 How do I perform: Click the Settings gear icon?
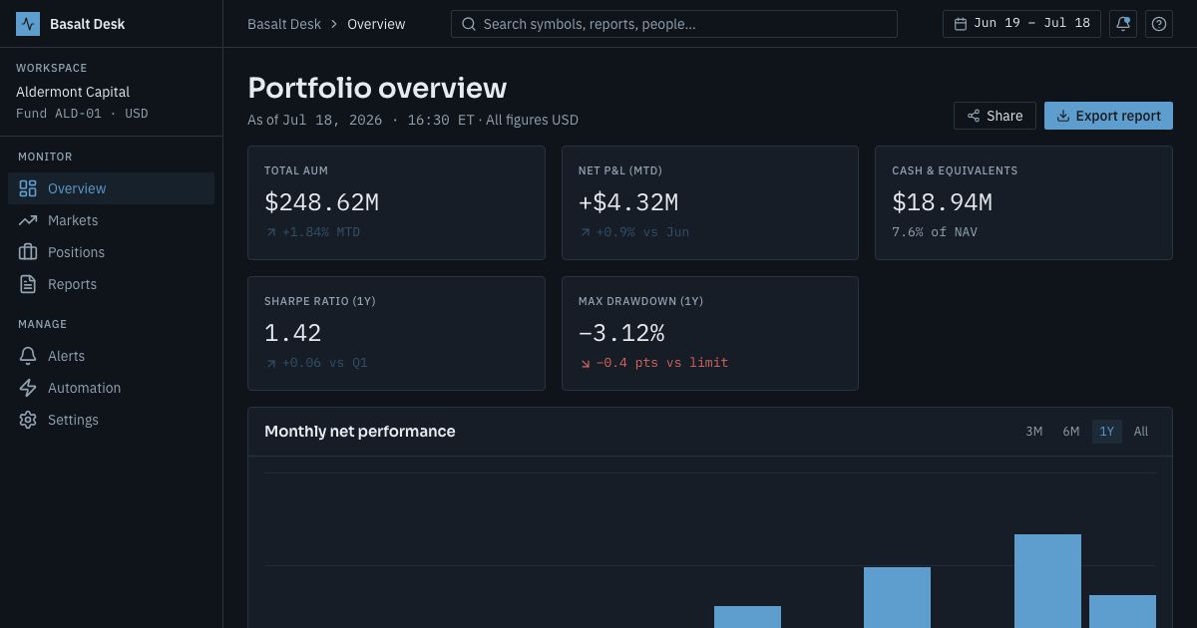click(28, 420)
